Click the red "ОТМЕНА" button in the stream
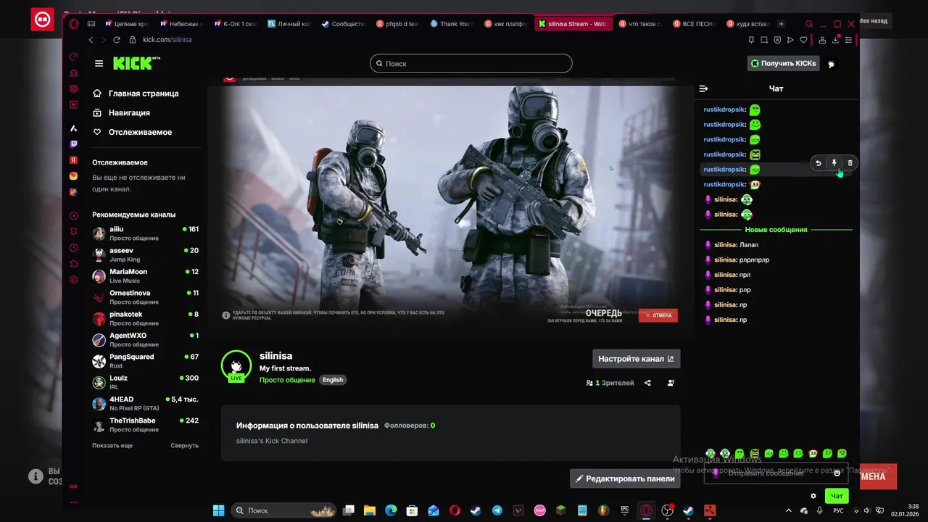 coord(658,315)
